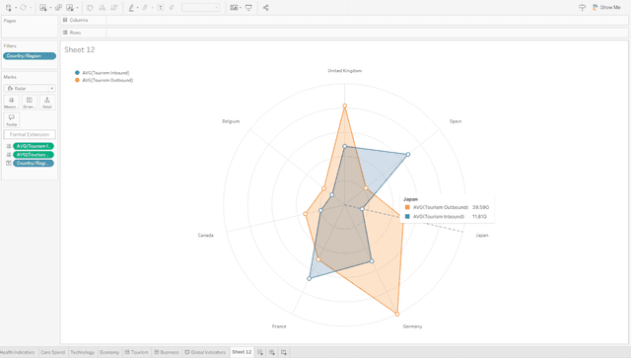Click the group members paperclip icon

[x=145, y=7]
